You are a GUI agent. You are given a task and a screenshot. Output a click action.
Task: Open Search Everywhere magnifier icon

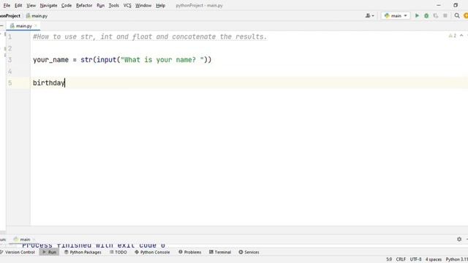[x=457, y=15]
